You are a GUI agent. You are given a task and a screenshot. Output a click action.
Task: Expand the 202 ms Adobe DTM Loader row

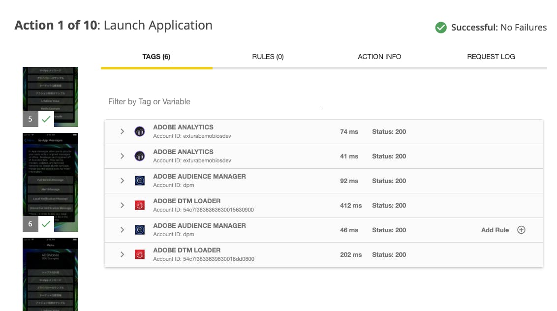(122, 254)
